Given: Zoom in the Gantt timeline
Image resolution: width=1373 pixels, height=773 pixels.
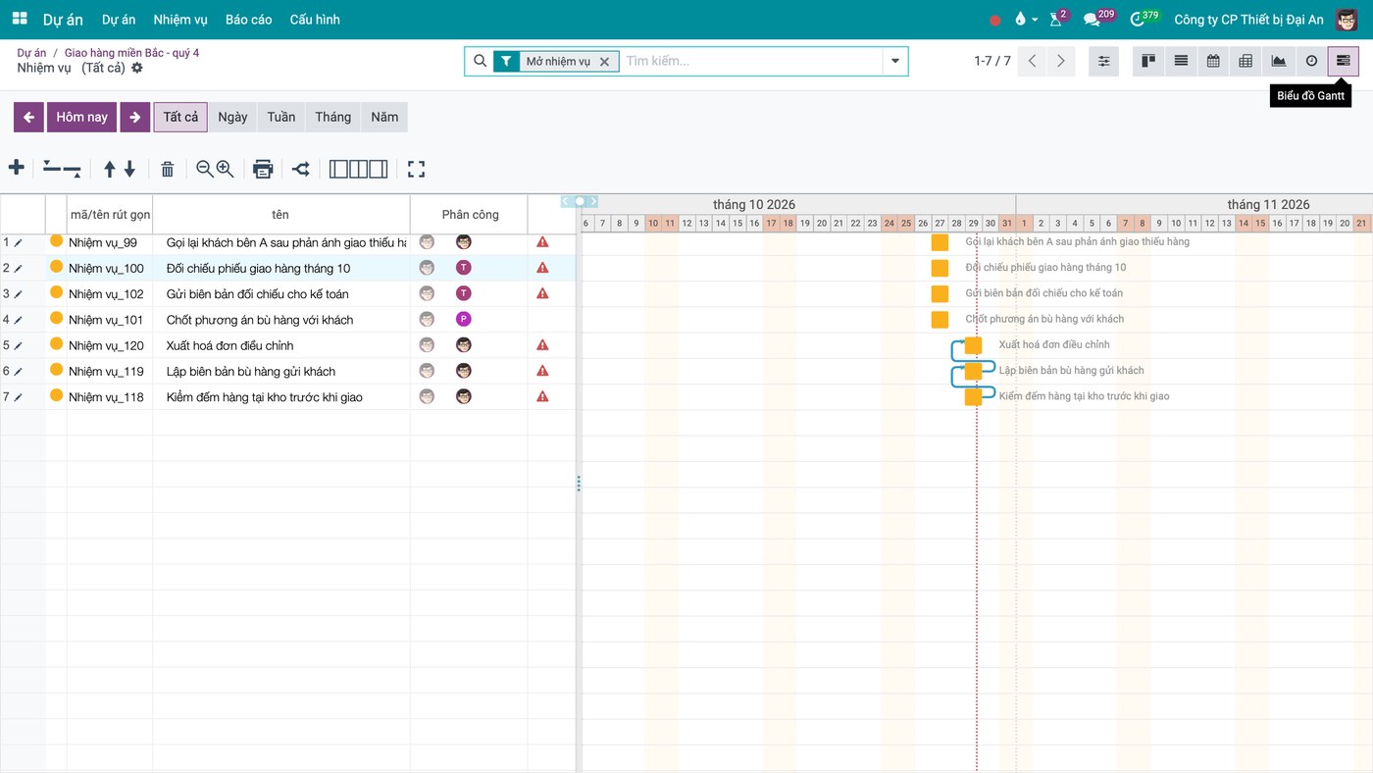Looking at the screenshot, I should (x=226, y=169).
